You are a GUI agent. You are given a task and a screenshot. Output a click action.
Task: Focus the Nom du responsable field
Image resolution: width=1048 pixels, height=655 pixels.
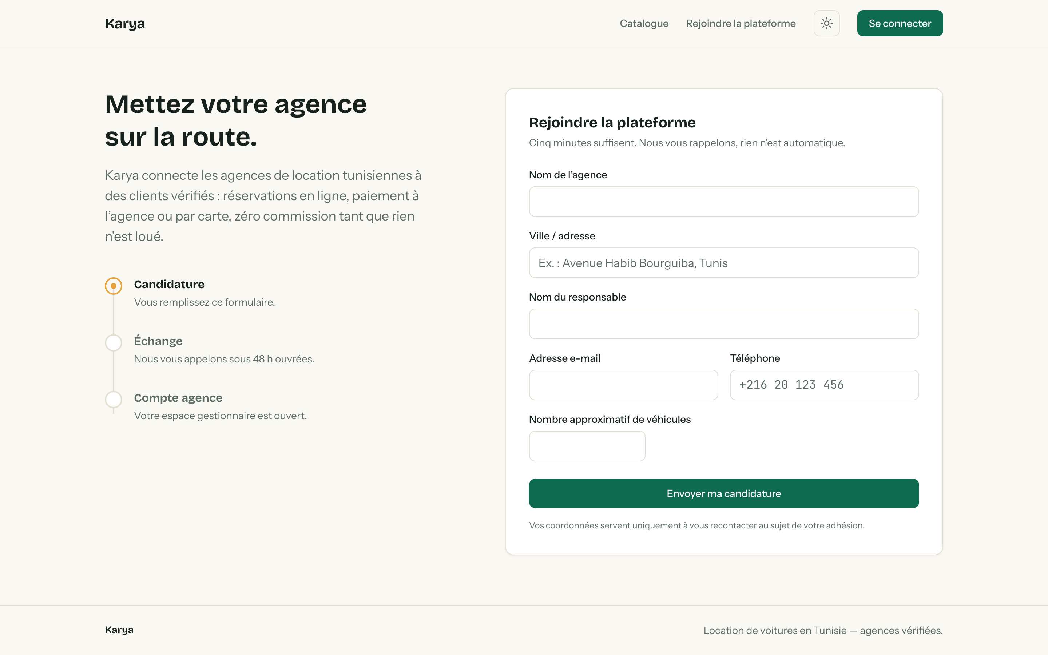pyautogui.click(x=724, y=323)
